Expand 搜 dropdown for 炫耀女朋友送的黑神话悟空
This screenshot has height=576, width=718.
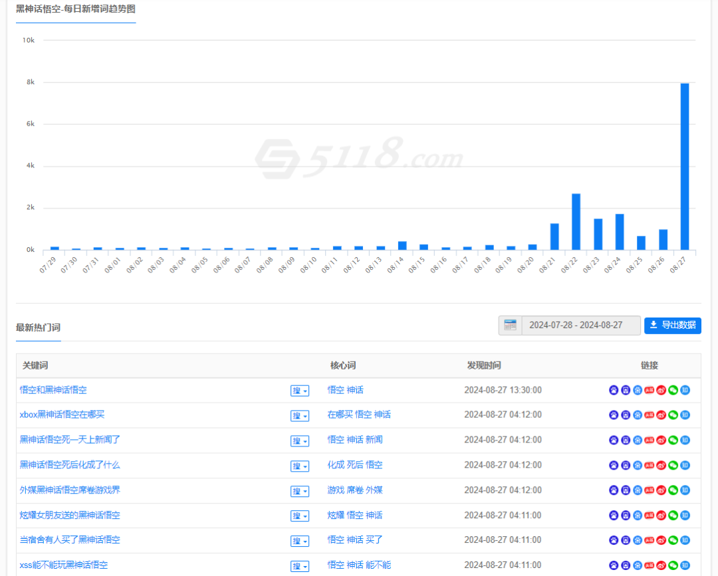pyautogui.click(x=299, y=516)
